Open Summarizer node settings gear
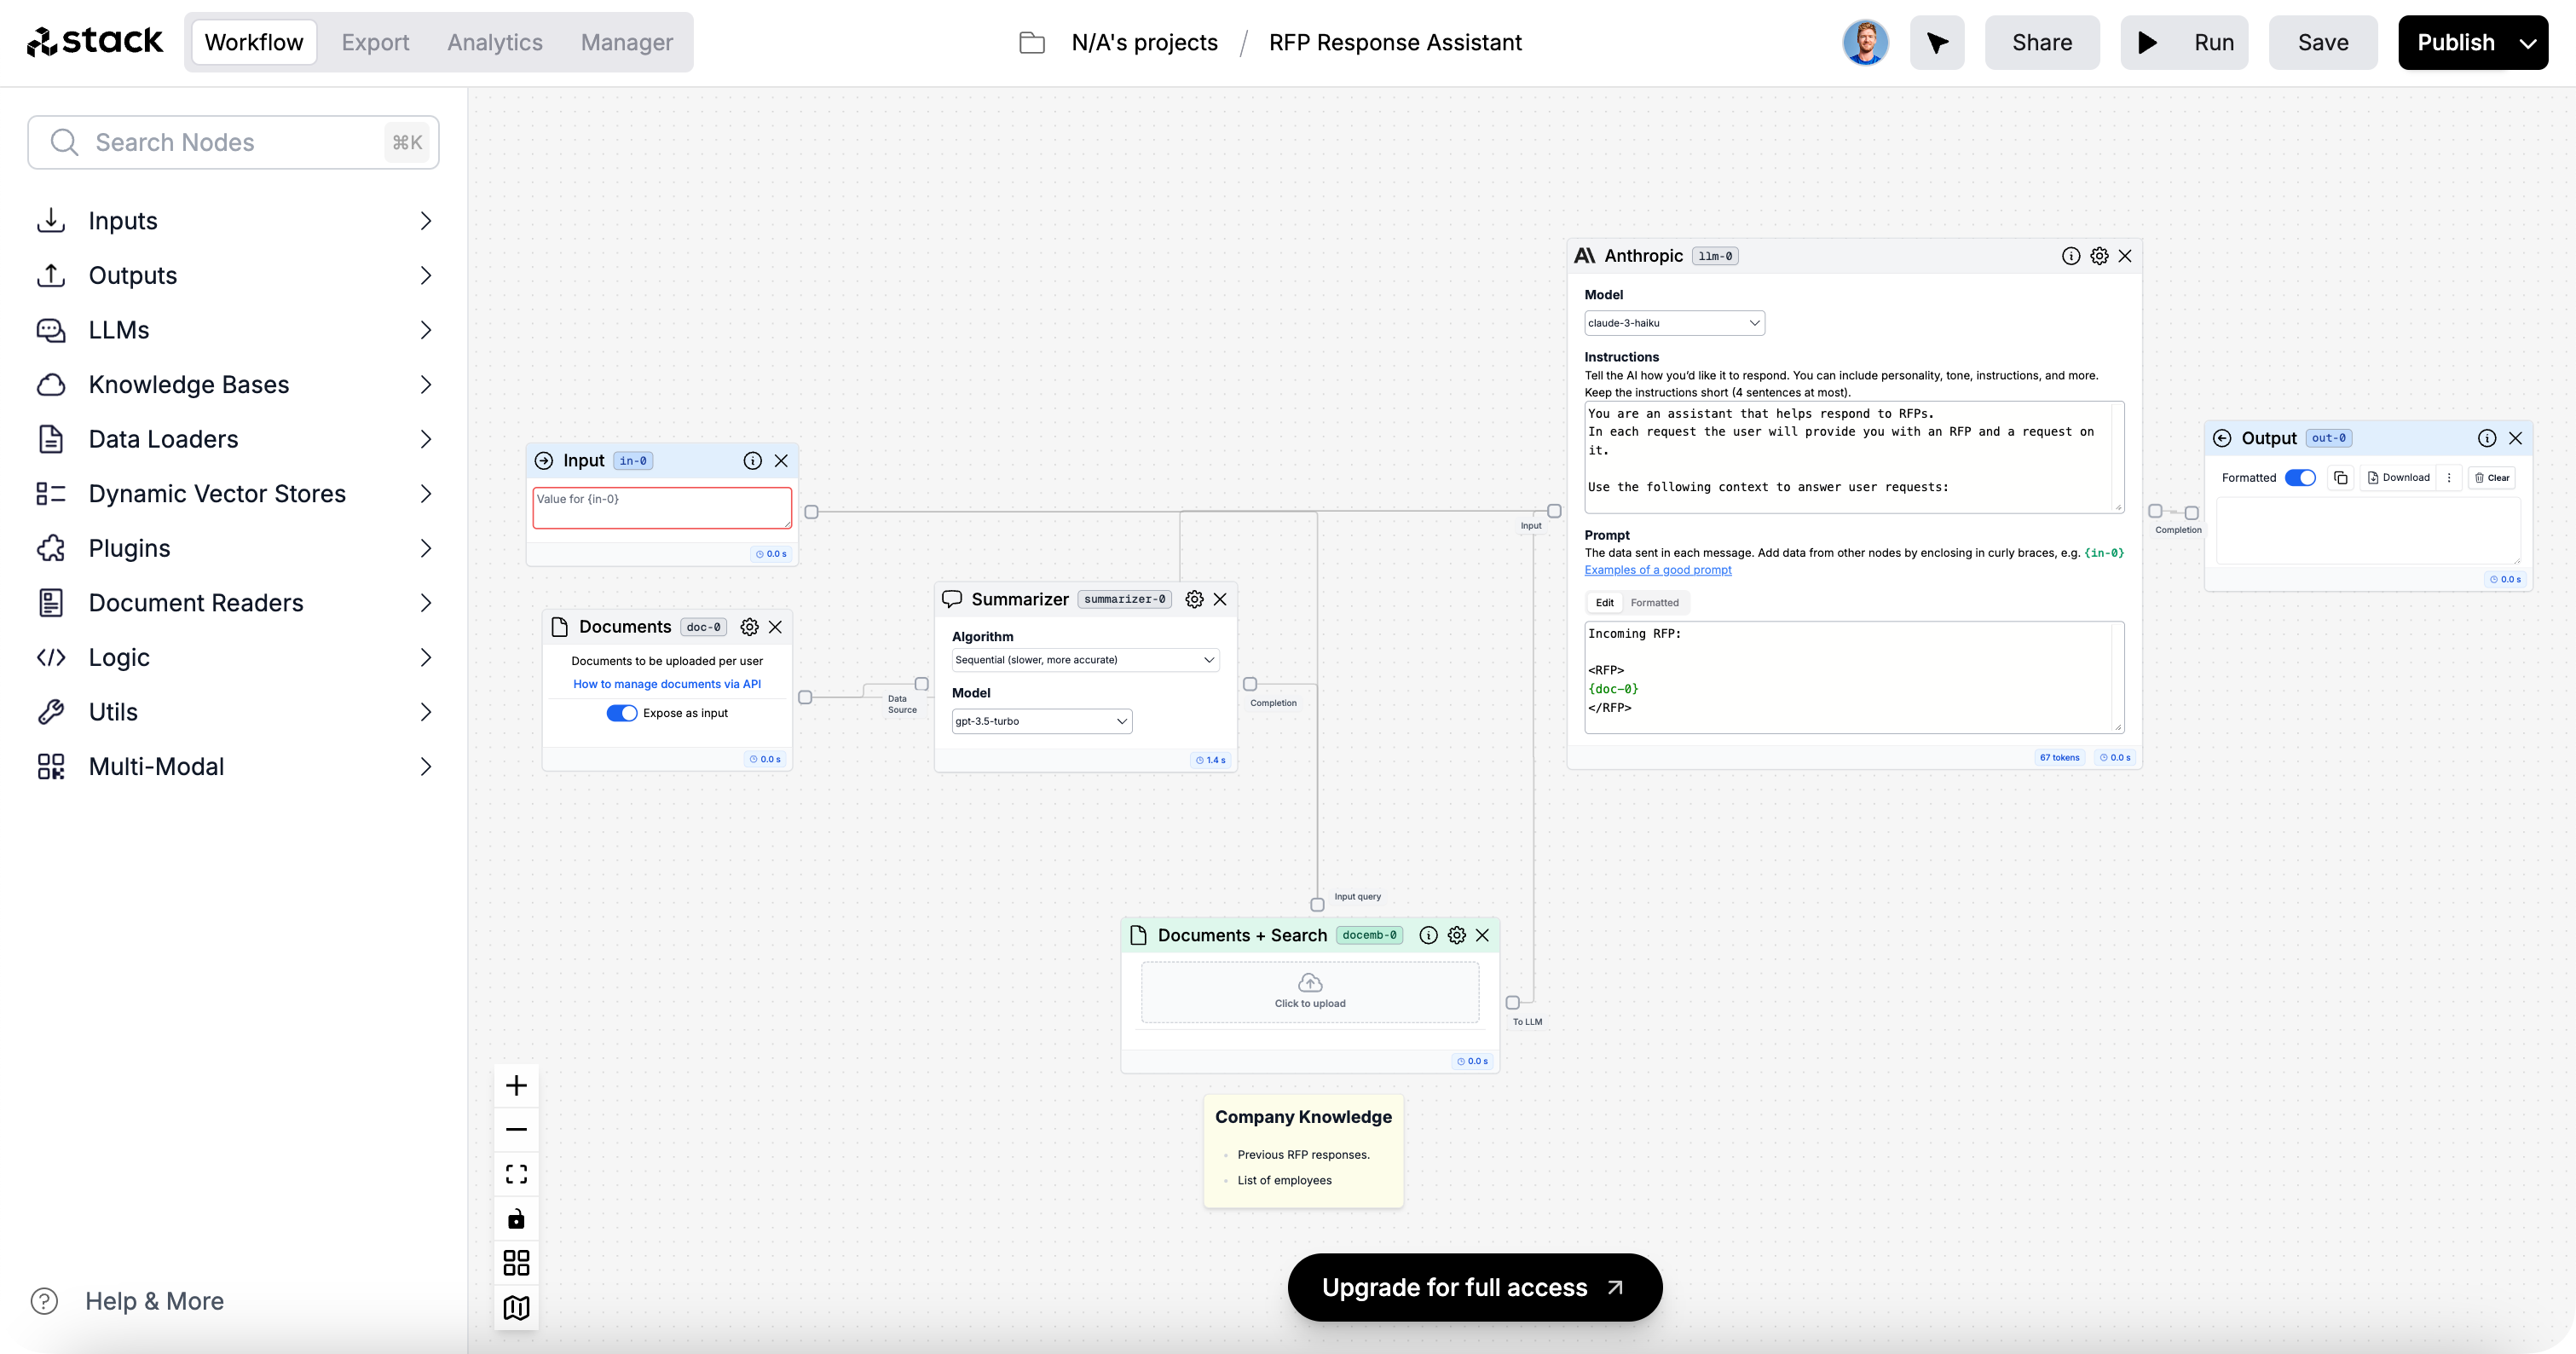This screenshot has height=1354, width=2576. coord(1194,599)
